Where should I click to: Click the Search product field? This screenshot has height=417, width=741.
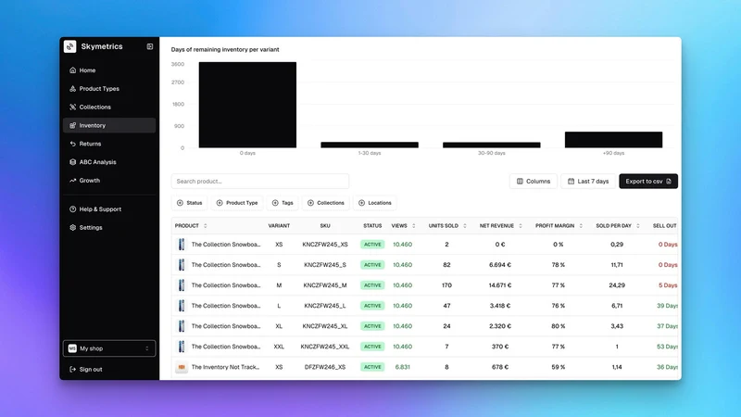pyautogui.click(x=260, y=181)
